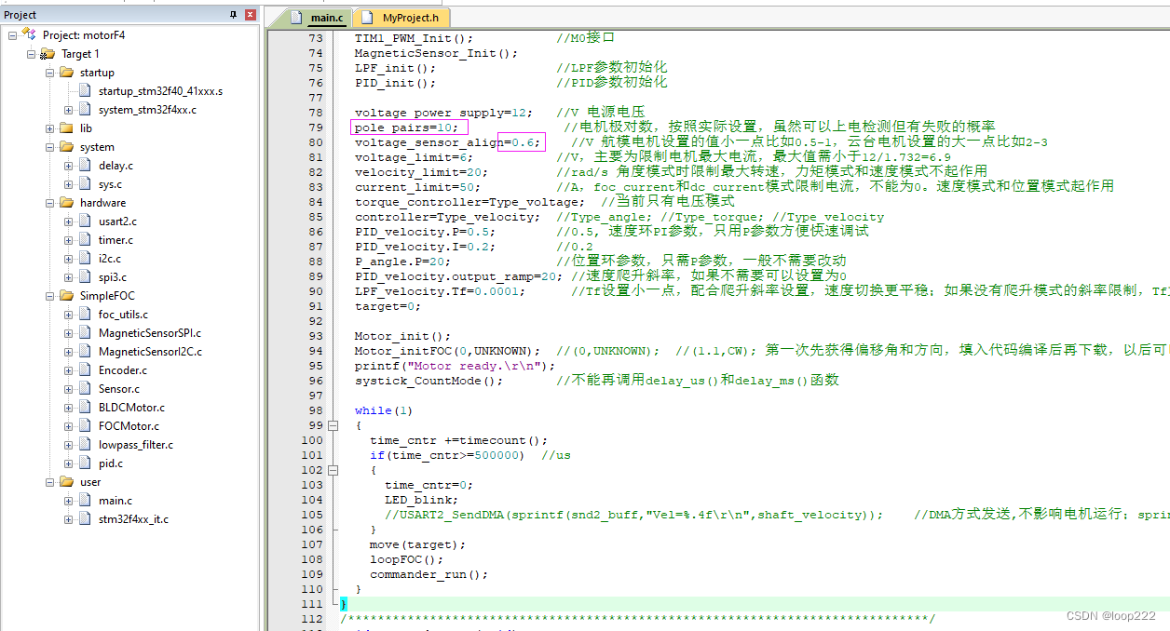This screenshot has width=1170, height=631.
Task: Click the current_limit=50; assignment
Action: [417, 187]
